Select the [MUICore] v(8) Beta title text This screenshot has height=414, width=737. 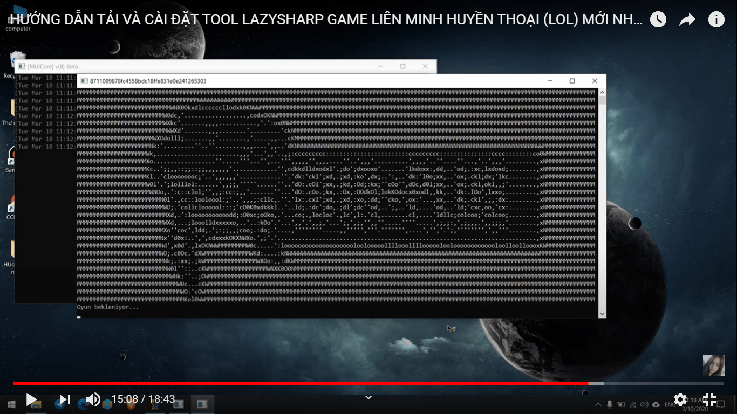pos(52,66)
